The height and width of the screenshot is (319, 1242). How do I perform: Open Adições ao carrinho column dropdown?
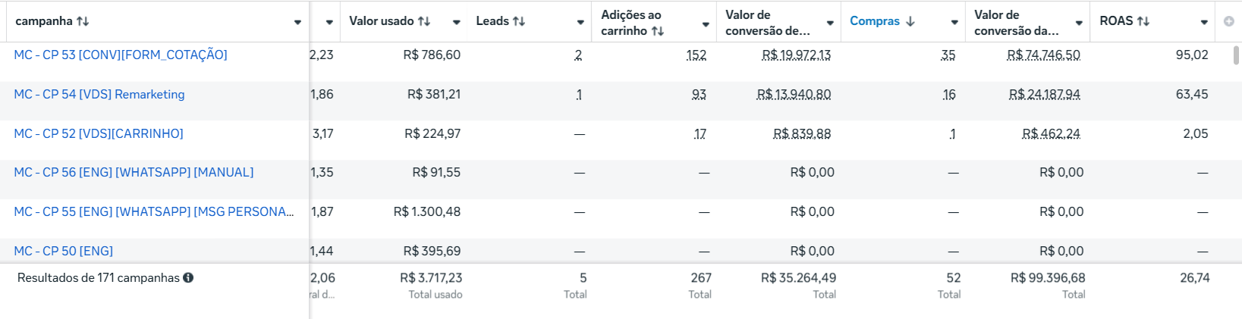pyautogui.click(x=706, y=24)
